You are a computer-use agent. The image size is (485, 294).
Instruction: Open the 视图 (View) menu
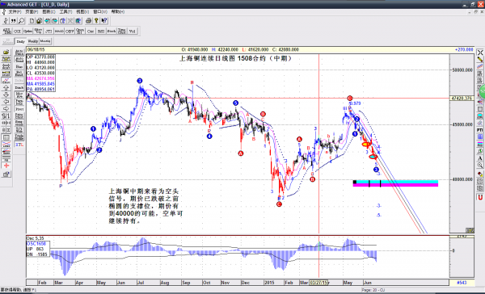click(82, 12)
